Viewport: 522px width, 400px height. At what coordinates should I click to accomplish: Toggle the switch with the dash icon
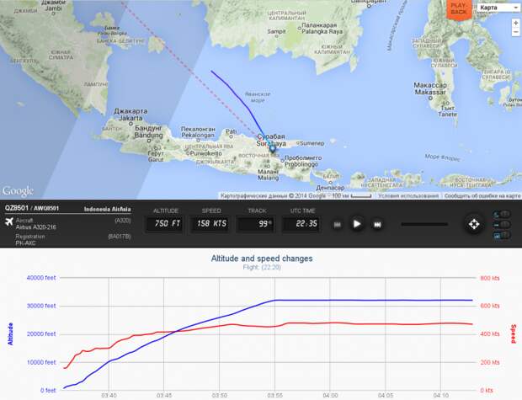click(x=501, y=225)
